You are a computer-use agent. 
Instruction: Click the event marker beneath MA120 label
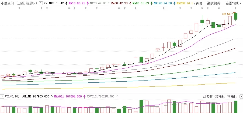pos(163,8)
